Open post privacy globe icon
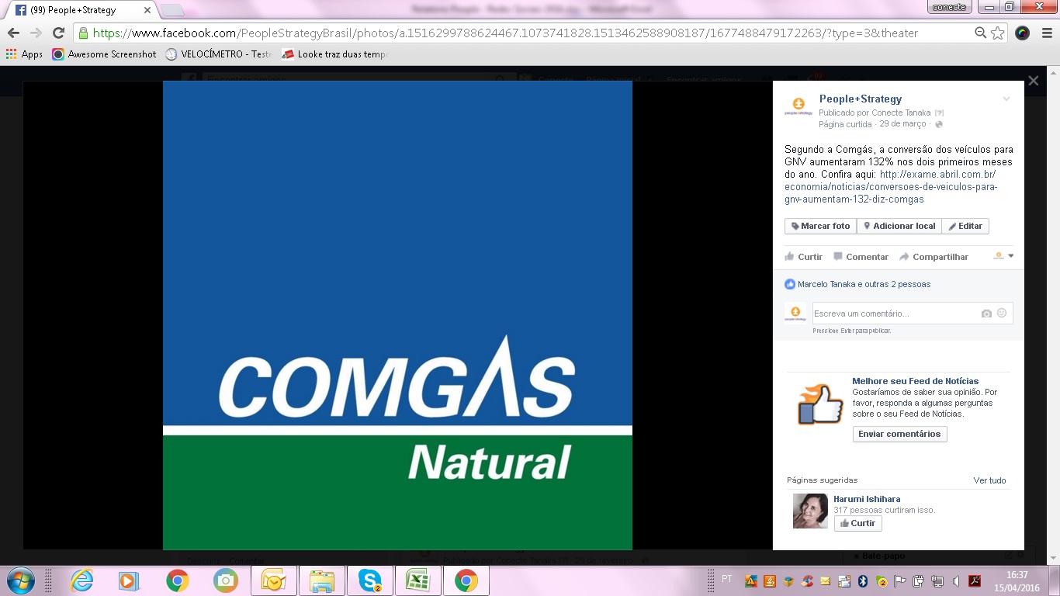Image resolution: width=1060 pixels, height=596 pixels. (939, 124)
